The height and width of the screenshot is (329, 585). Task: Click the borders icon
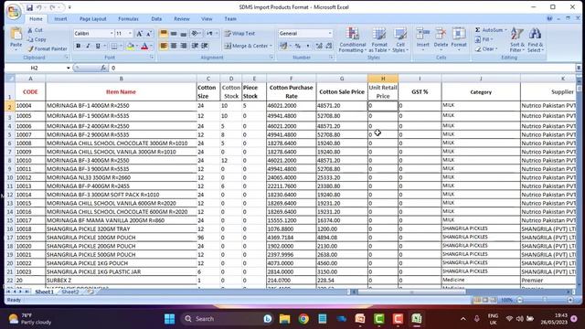pyautogui.click(x=114, y=47)
